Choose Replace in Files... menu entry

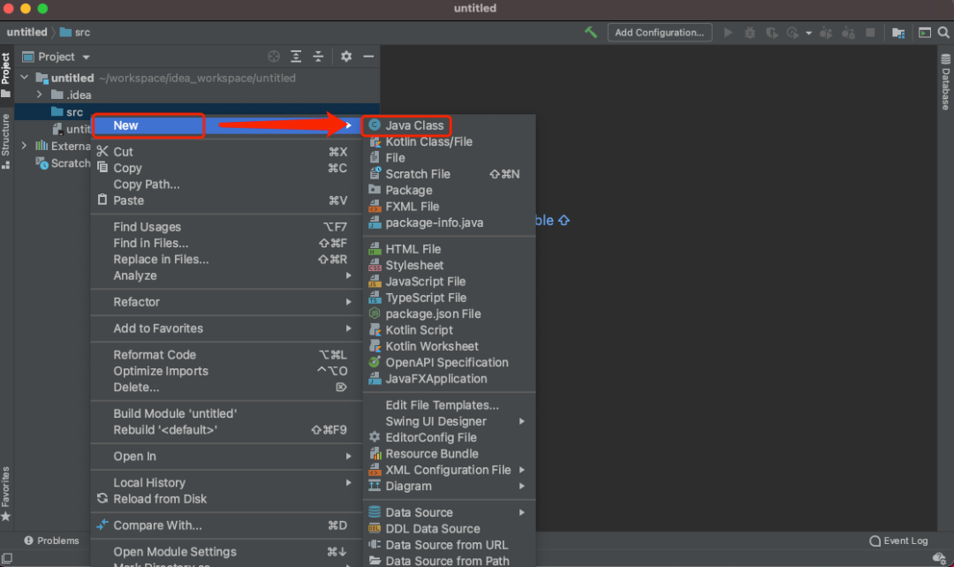point(226,259)
